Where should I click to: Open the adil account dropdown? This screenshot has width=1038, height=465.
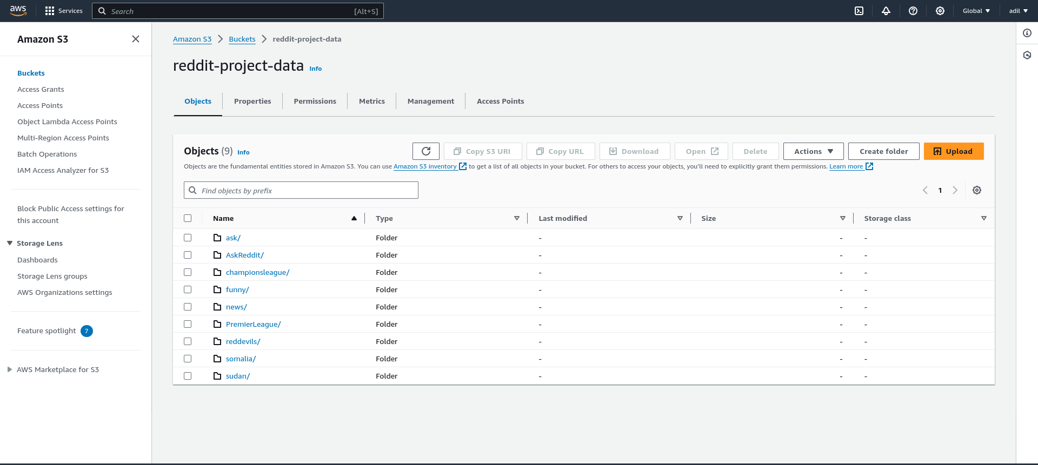click(1019, 11)
